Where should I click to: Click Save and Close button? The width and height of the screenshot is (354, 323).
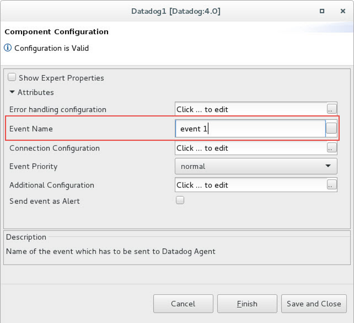tap(314, 304)
